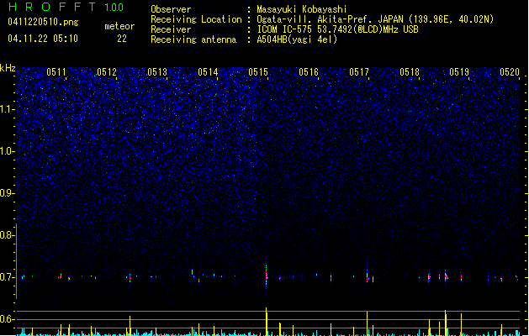The image size is (529, 336).
Task: Click the 0514 time marker
Action: (x=208, y=72)
